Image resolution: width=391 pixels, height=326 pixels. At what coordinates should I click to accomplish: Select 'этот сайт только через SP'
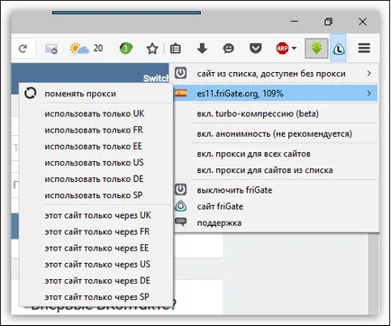click(96, 297)
